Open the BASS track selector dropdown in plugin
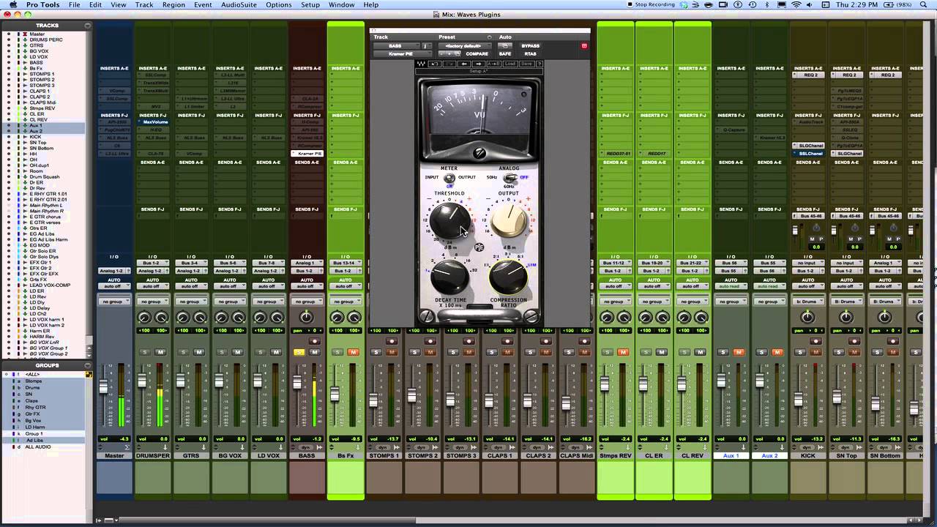 (395, 46)
